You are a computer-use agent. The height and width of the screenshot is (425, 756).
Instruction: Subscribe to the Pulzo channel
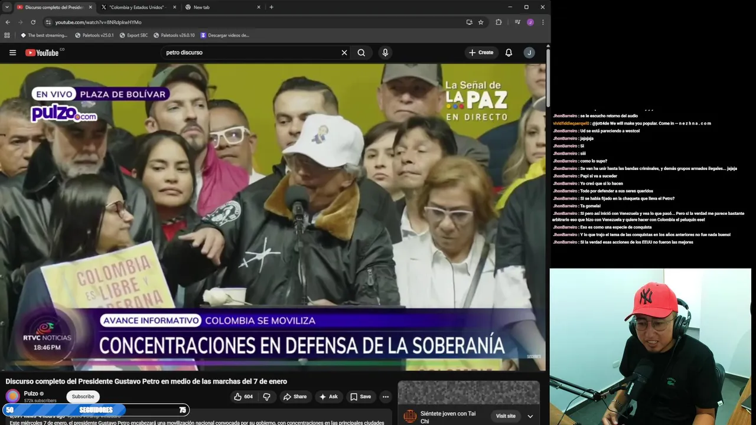point(83,397)
